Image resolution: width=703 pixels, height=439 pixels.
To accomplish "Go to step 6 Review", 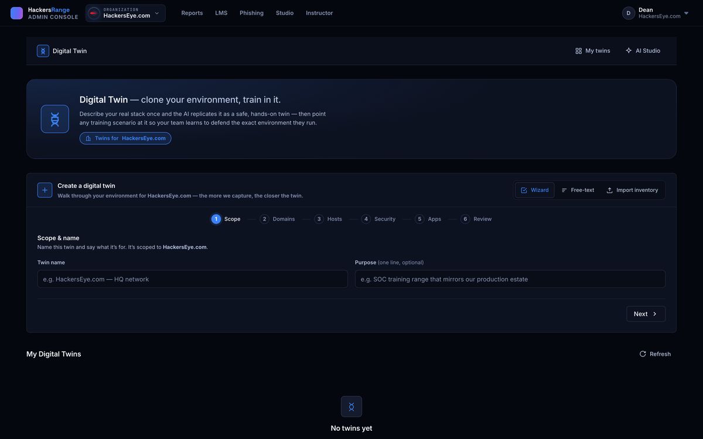I will coord(476,219).
